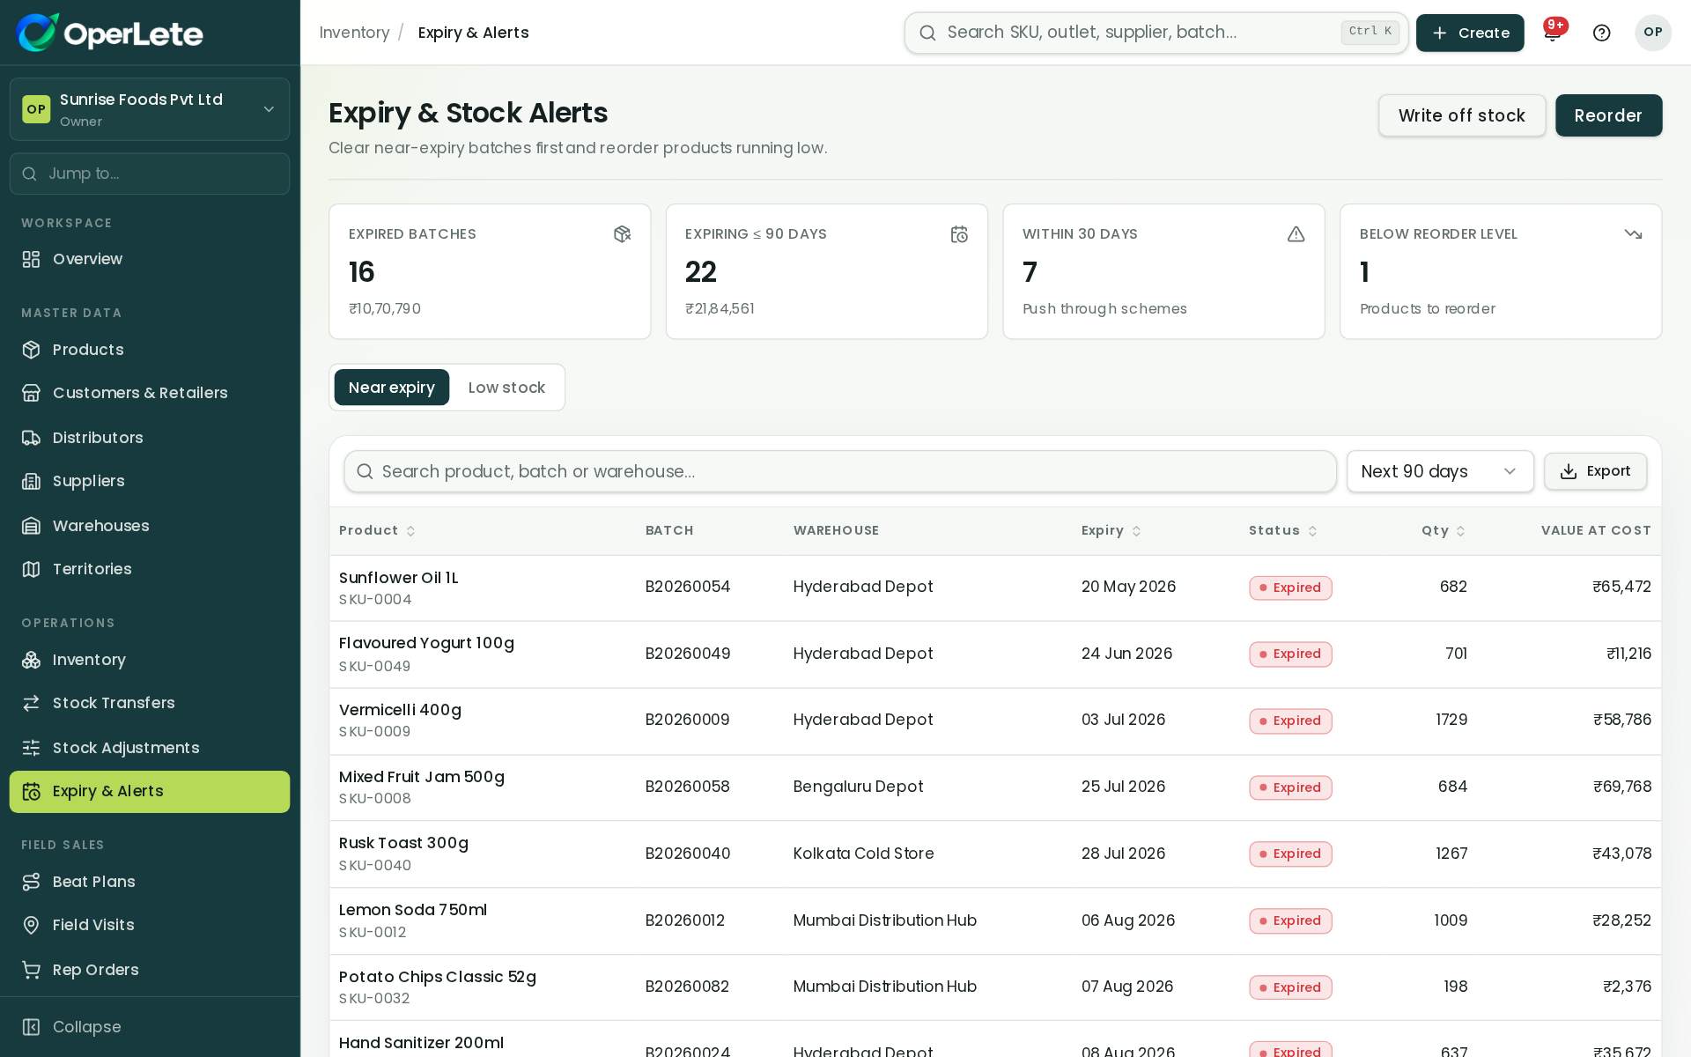Click the Mixed Fruit Jam 500g row

point(995,787)
